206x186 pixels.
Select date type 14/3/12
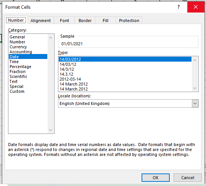click(x=125, y=69)
